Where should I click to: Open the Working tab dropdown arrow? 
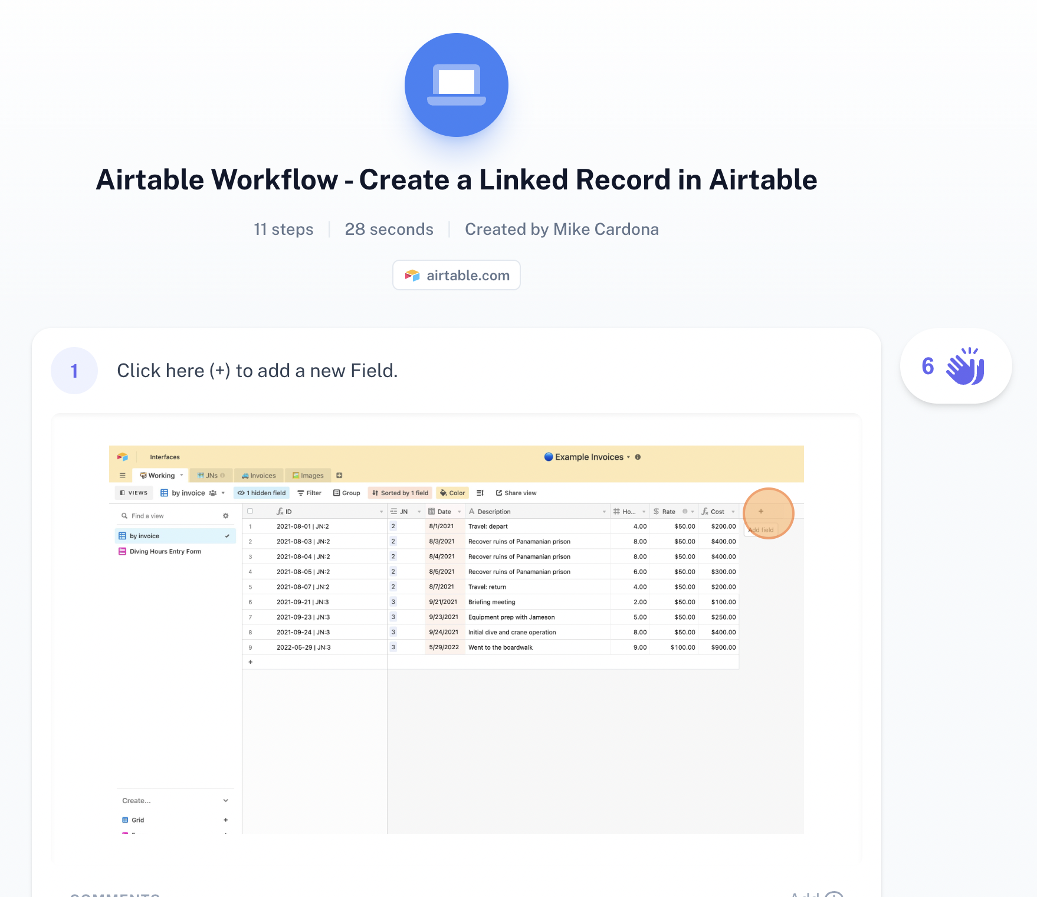tap(182, 475)
